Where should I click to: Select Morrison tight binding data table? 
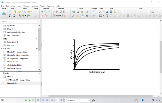point(16,32)
